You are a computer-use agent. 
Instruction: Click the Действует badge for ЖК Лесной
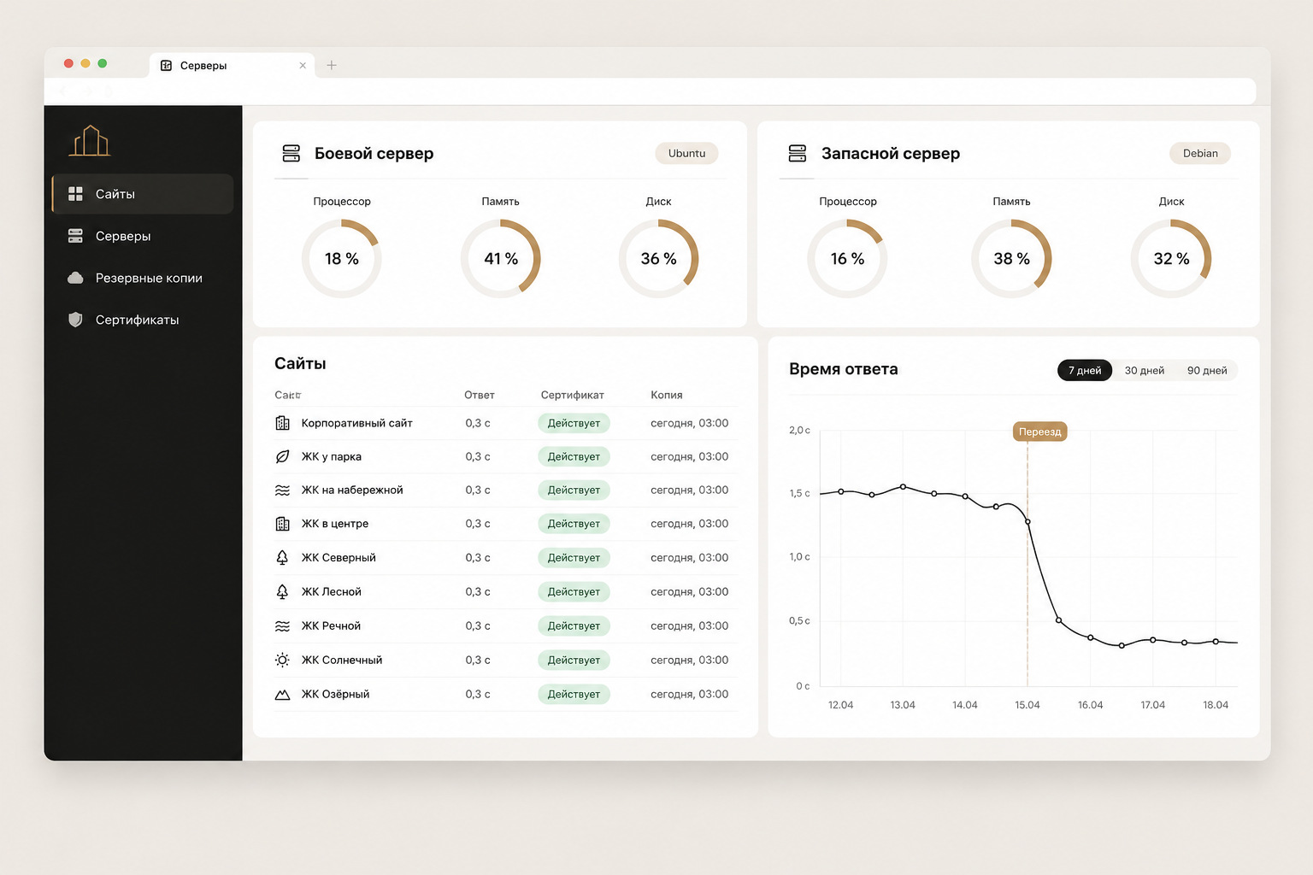tap(574, 591)
